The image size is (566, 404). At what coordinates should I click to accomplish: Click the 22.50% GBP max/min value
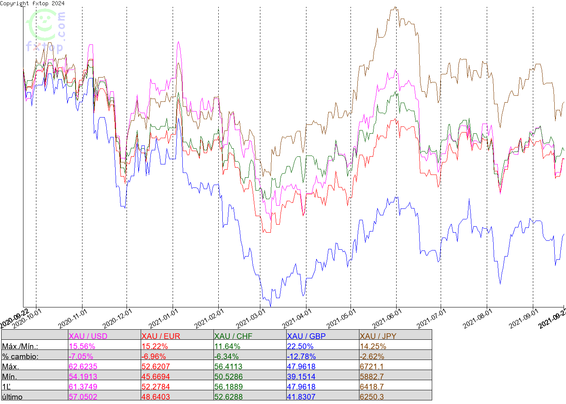300,347
